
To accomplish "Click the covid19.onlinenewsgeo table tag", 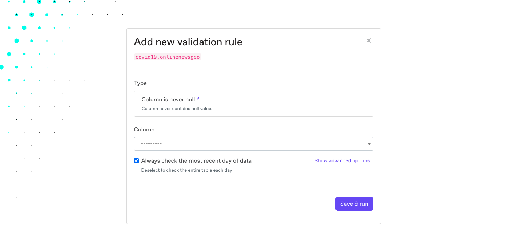I will click(168, 57).
